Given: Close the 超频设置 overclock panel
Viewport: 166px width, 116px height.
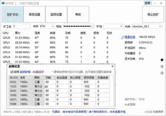Looking at the screenshot, I should pos(112,66).
